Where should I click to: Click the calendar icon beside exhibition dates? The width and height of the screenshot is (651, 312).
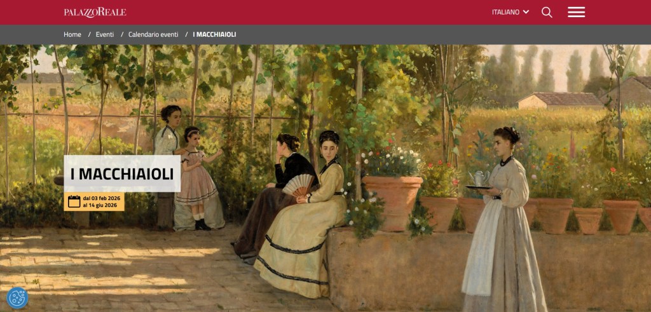(74, 201)
